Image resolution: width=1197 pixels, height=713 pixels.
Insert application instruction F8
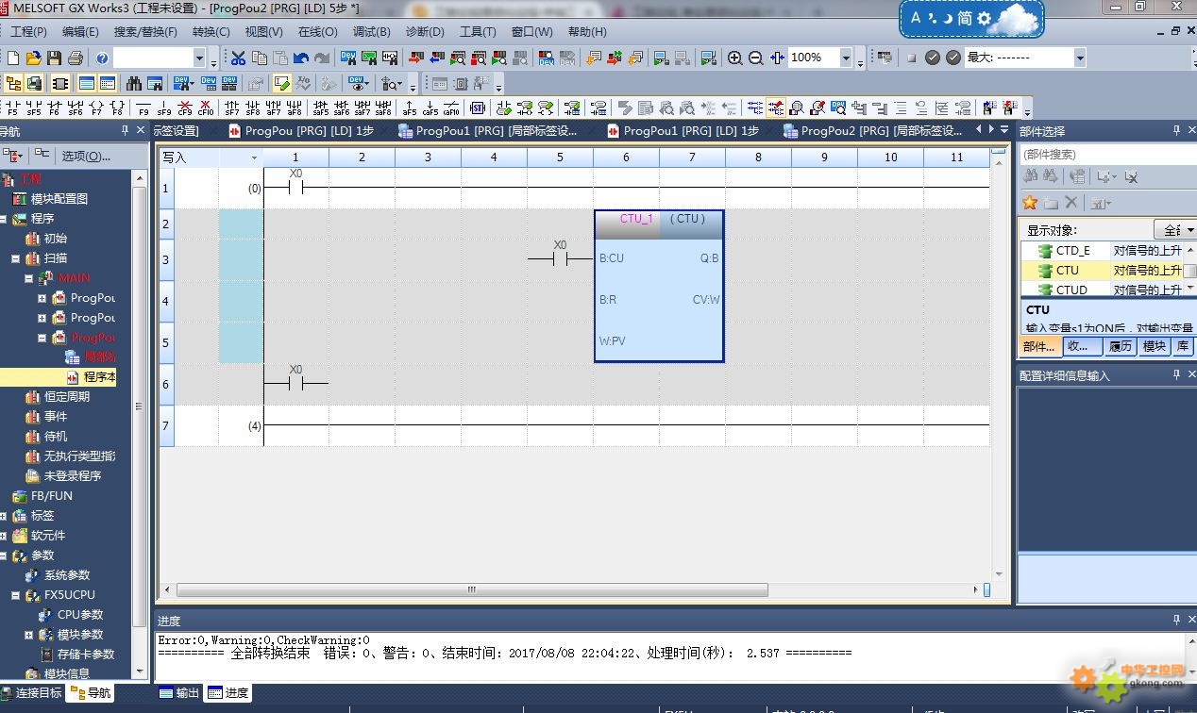pyautogui.click(x=117, y=108)
